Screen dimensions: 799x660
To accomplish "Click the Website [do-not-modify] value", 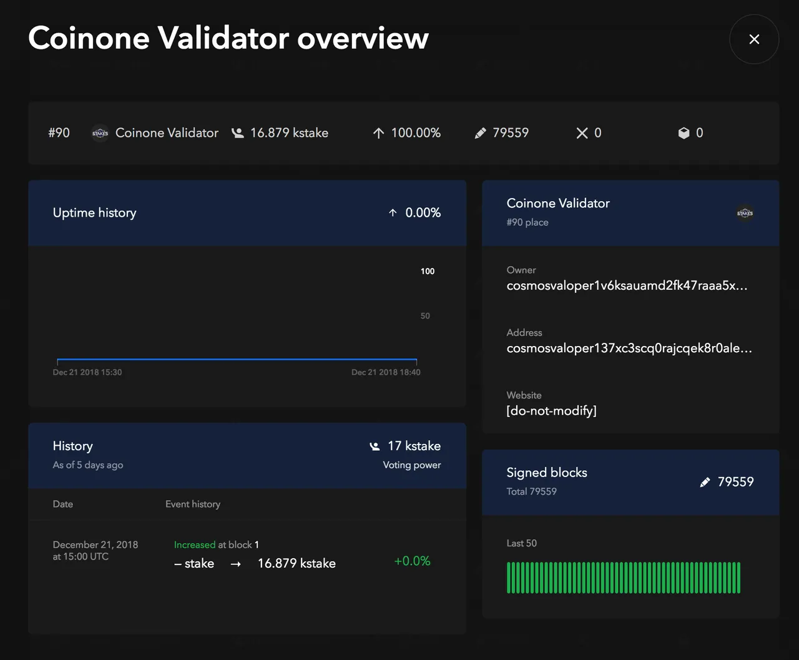I will point(552,411).
